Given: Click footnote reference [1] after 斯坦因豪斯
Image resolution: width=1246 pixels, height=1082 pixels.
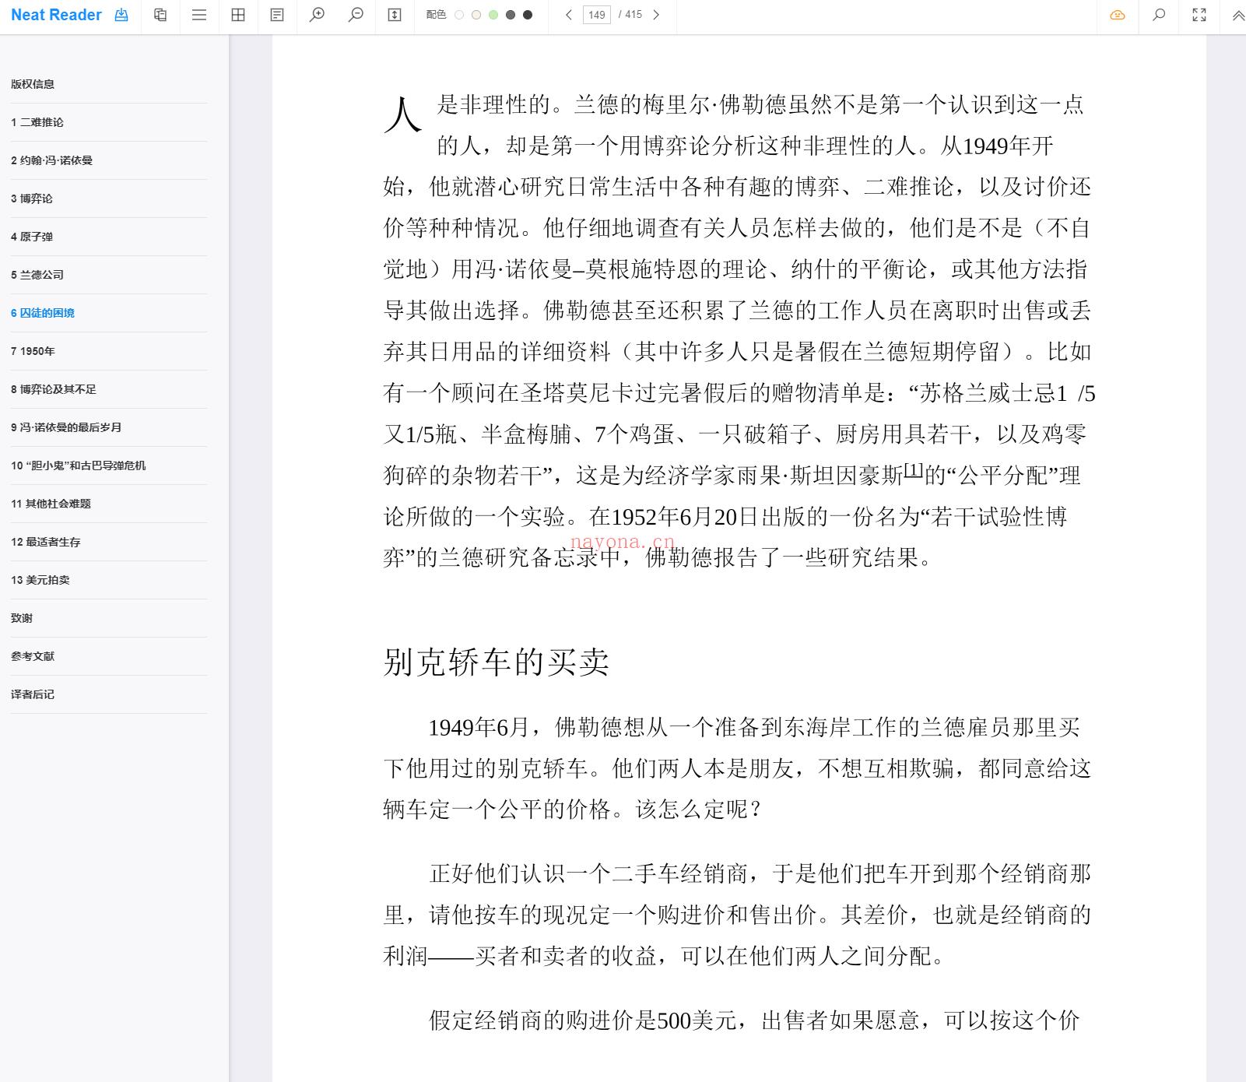Looking at the screenshot, I should click(x=913, y=469).
